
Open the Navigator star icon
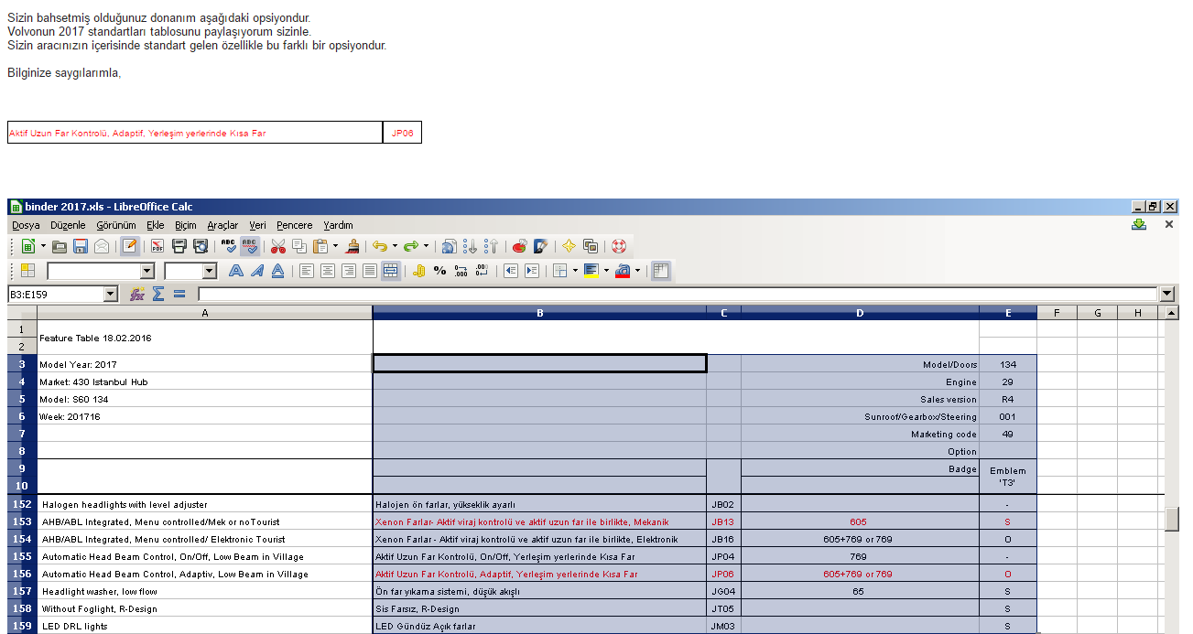[569, 246]
